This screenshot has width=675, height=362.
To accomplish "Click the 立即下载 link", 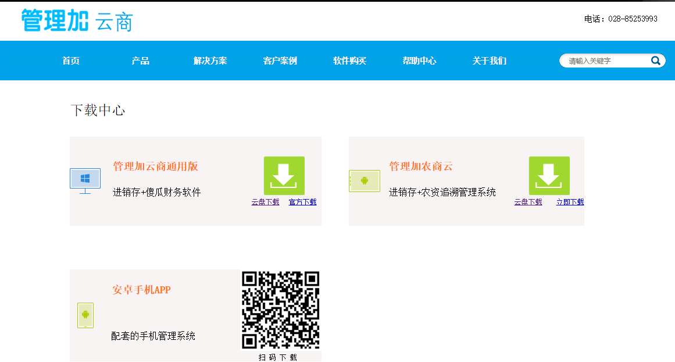I will pyautogui.click(x=570, y=202).
